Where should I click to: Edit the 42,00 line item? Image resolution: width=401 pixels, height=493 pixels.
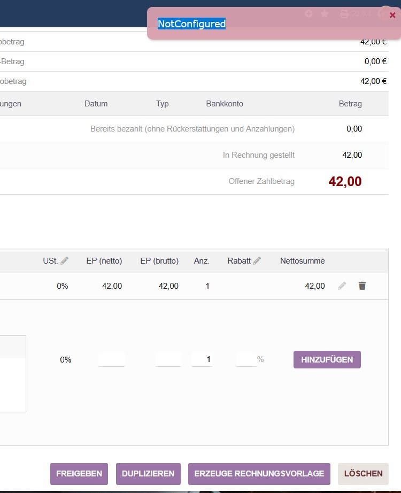click(342, 286)
